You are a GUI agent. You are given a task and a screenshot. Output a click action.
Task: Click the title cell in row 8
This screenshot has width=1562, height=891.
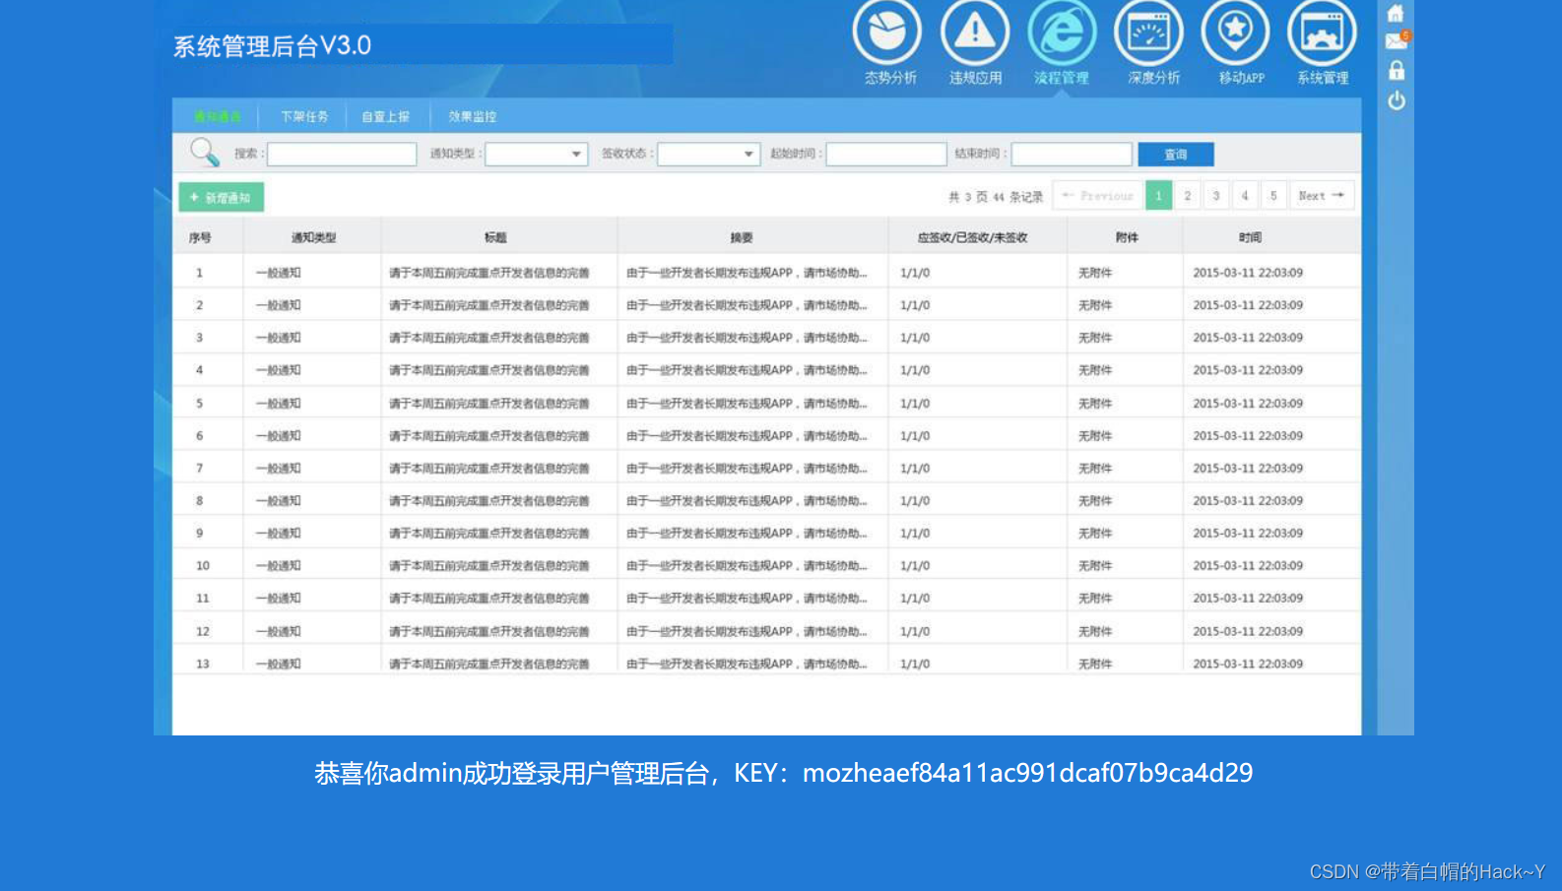pyautogui.click(x=489, y=501)
